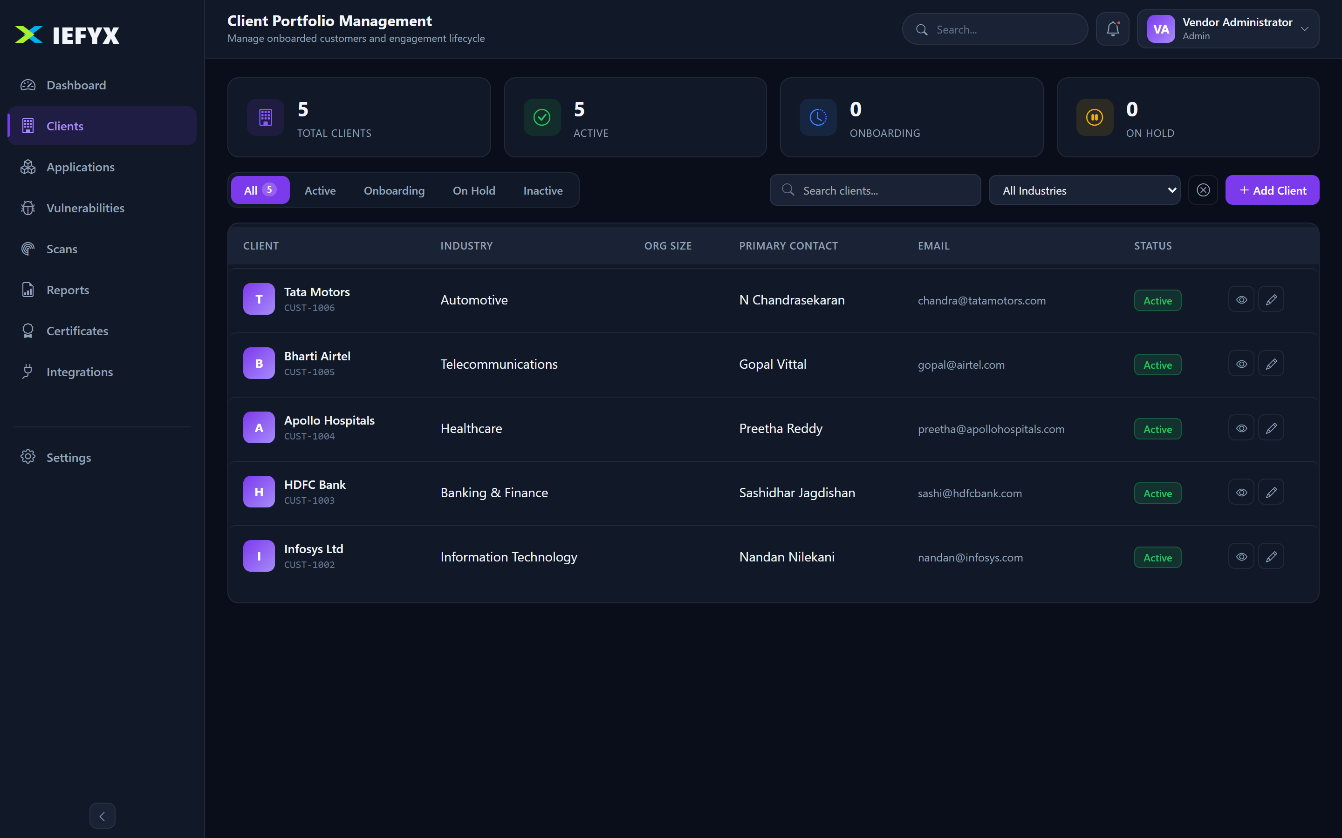
Task: Edit Infosys Ltd with pencil icon
Action: [1271, 556]
